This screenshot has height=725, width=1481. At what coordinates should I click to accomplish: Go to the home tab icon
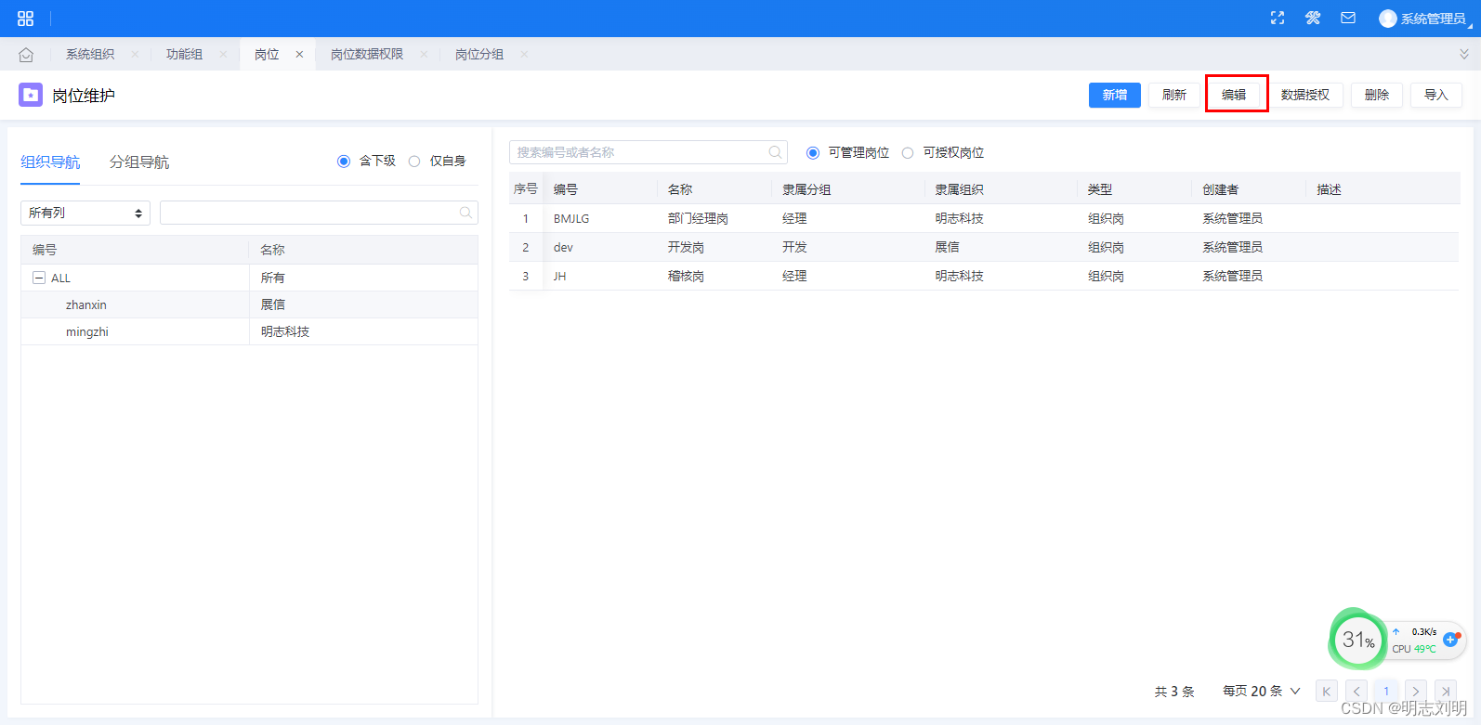pyautogui.click(x=26, y=55)
